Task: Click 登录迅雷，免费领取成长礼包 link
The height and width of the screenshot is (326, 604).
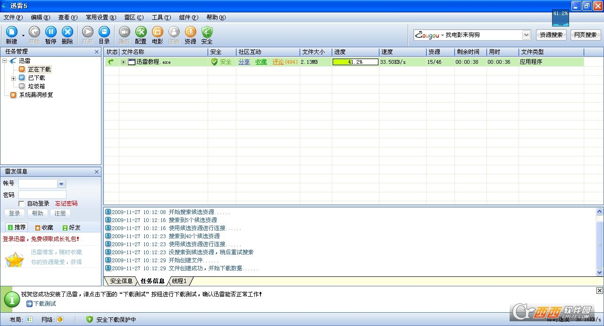Action: (41, 239)
